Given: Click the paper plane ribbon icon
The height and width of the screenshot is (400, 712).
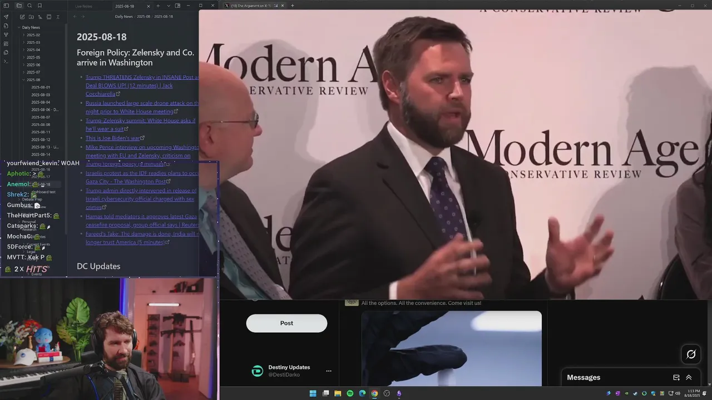Looking at the screenshot, I should (x=6, y=17).
